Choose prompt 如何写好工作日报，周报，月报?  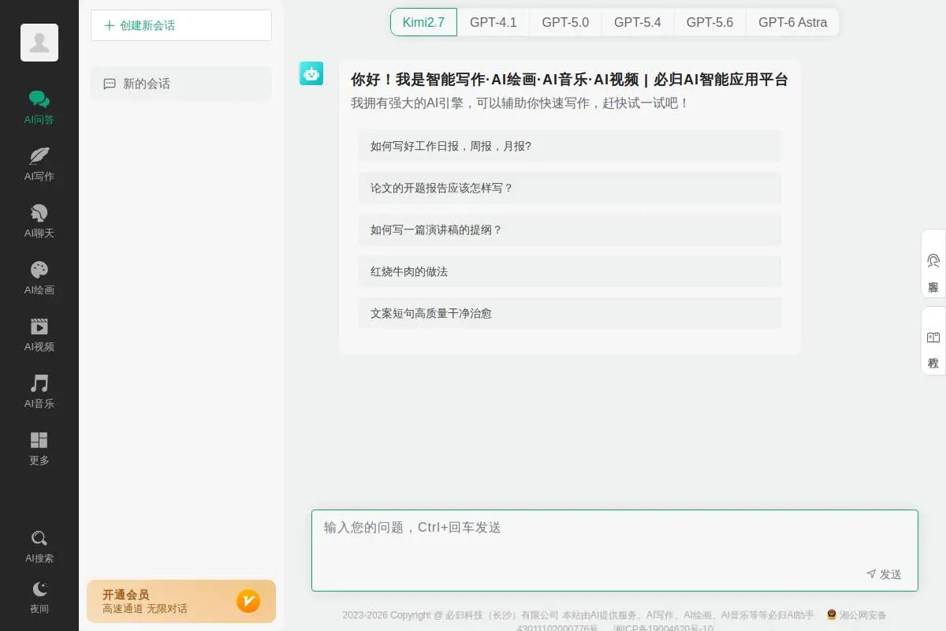coord(570,146)
